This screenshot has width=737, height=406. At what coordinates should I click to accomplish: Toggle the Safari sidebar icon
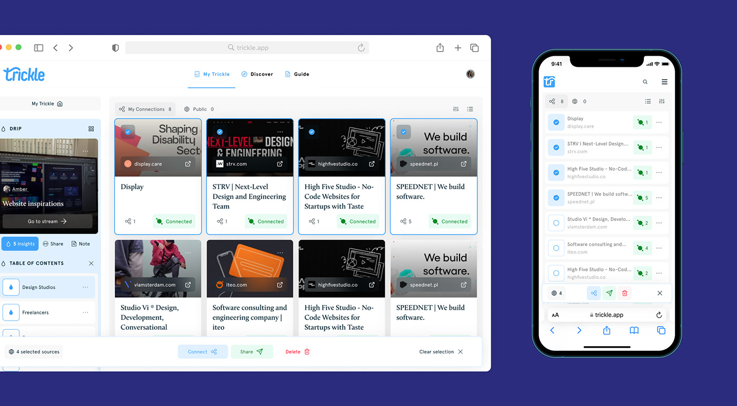point(38,48)
